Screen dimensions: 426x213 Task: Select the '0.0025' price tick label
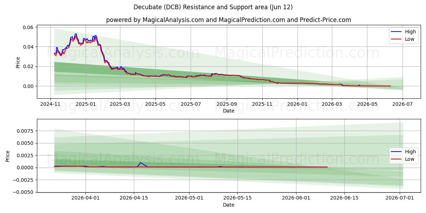pos(26,155)
